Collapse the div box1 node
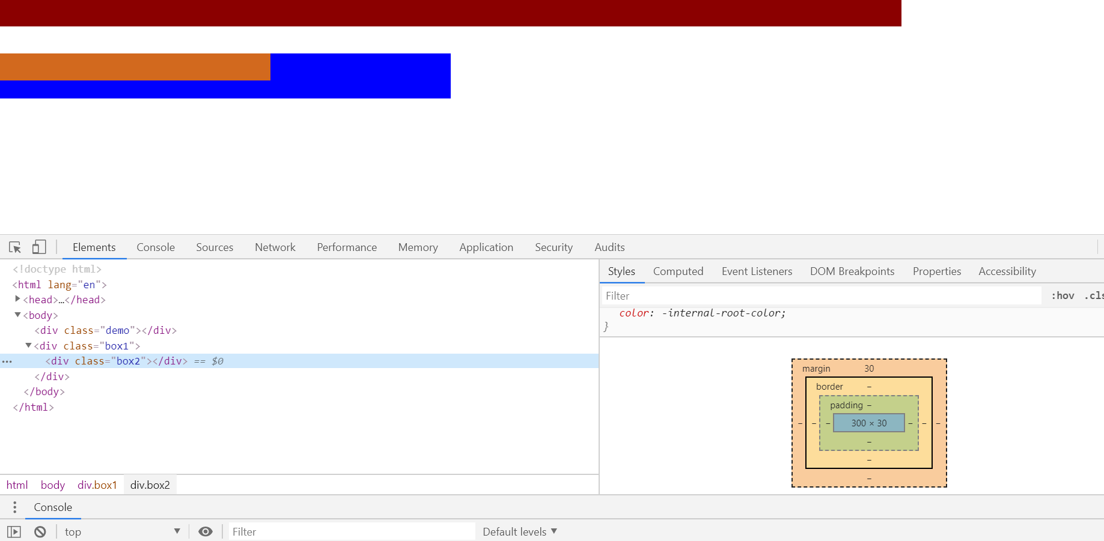This screenshot has width=1104, height=541. (x=28, y=345)
